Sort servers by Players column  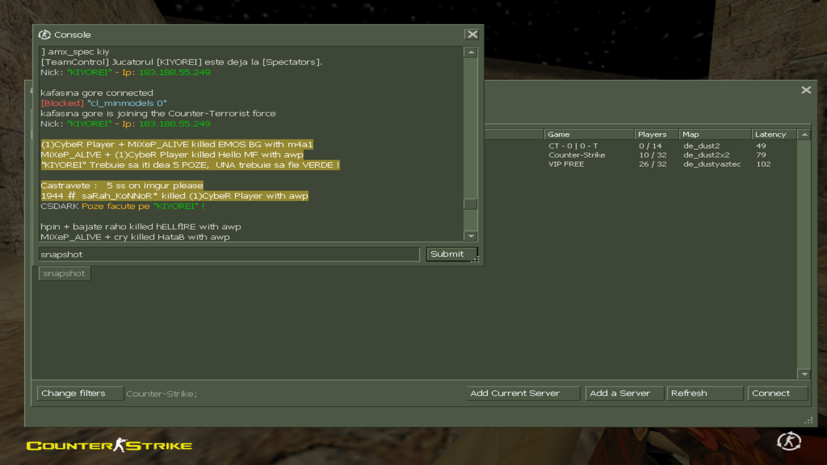[656, 134]
